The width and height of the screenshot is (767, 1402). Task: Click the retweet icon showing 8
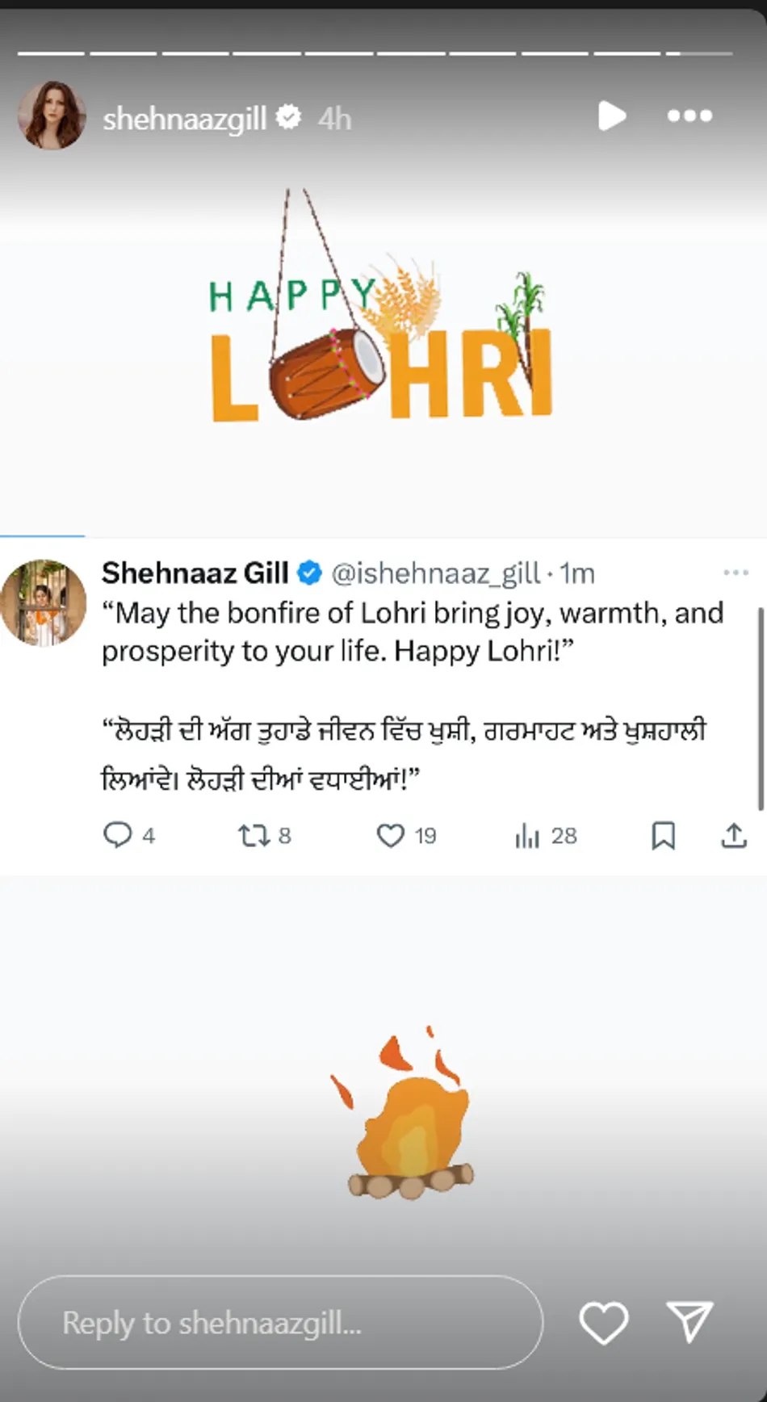(x=254, y=835)
